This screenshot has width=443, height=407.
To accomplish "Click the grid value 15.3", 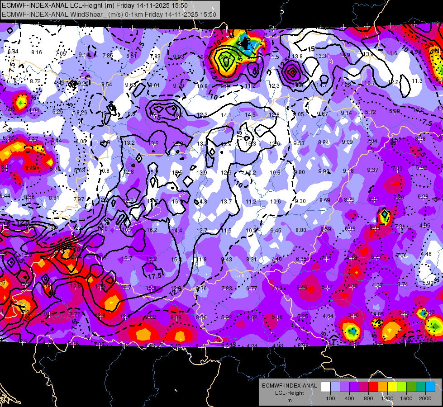I will (x=250, y=144).
